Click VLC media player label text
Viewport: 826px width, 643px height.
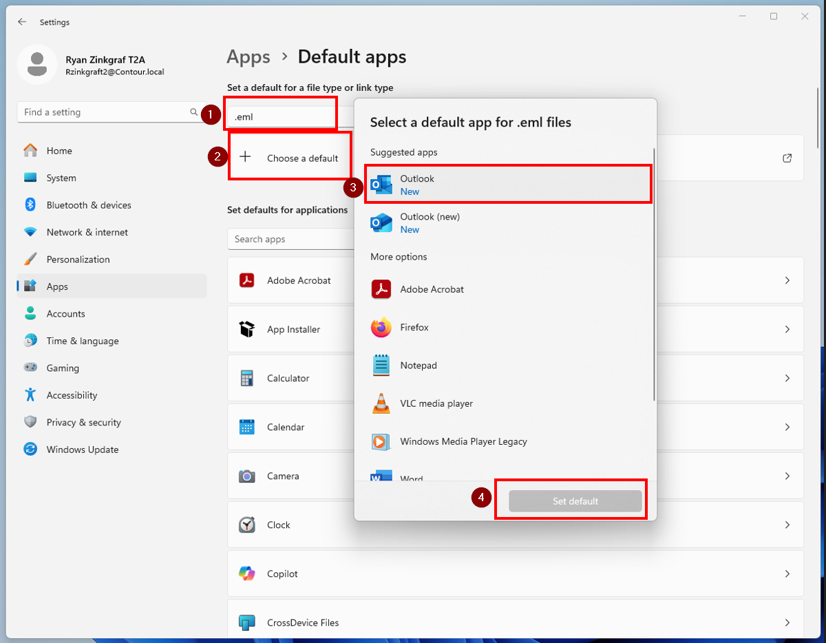pos(436,403)
